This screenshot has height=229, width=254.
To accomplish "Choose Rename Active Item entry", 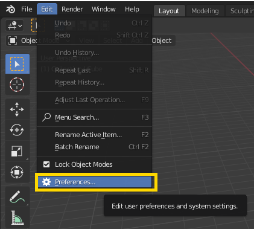I will (94, 135).
